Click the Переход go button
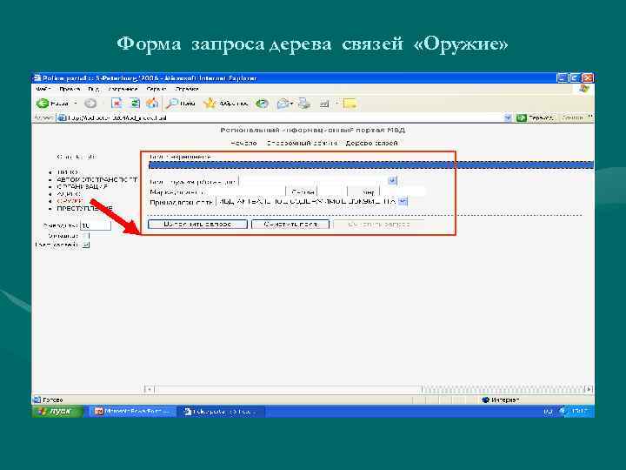Screen dimensions: 626x470 (x=535, y=117)
